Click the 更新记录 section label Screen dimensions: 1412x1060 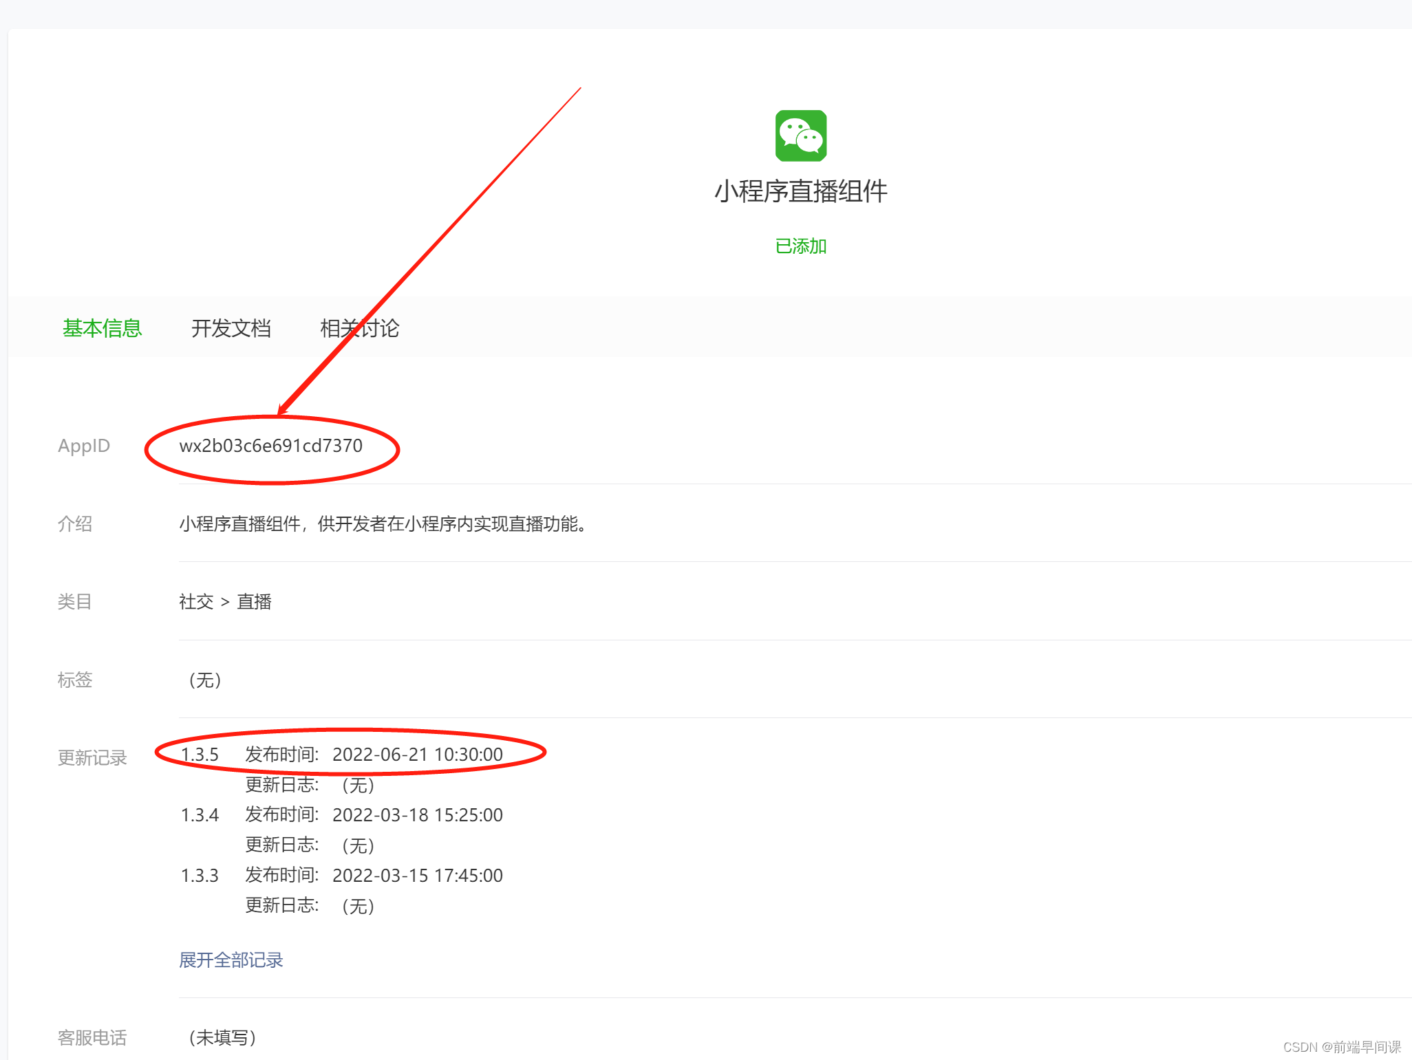point(92,758)
